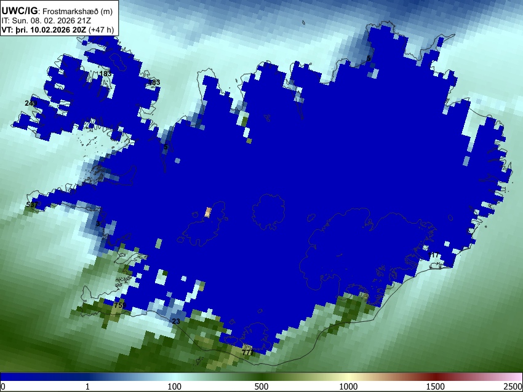523x392 pixels.
Task: Click the 1000 tick on the colour scale
Action: coord(348,386)
